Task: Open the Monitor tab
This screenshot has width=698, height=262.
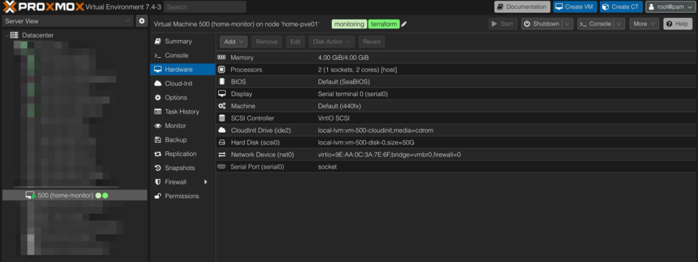Action: point(183,126)
